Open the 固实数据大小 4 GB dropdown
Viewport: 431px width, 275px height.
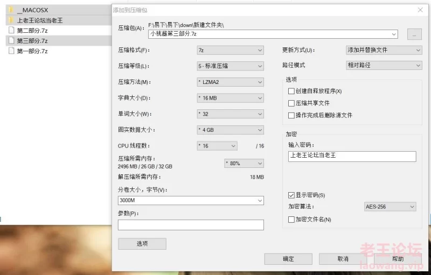231,130
